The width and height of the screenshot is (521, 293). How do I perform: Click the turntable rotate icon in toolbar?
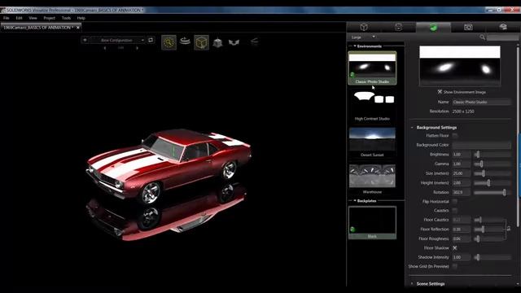tap(185, 41)
